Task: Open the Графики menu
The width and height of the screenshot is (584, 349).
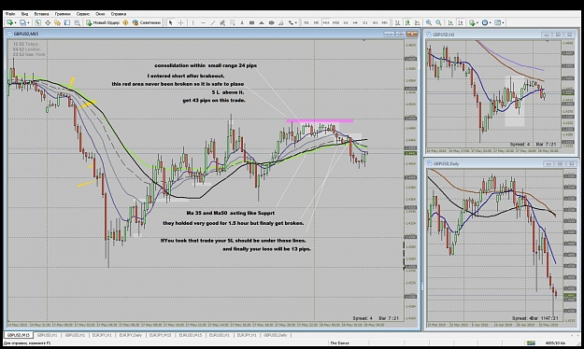Action: pyautogui.click(x=63, y=14)
